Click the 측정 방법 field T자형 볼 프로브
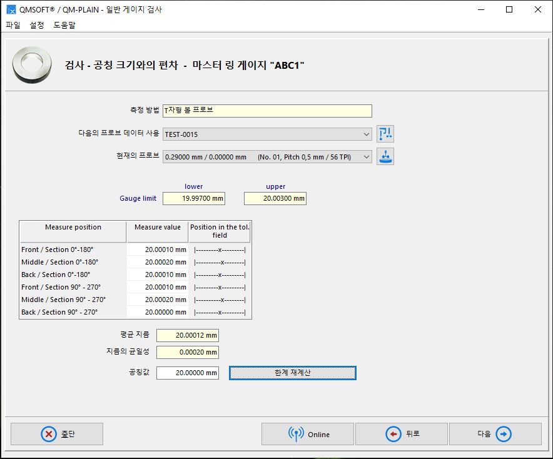553x459 pixels. 267,111
